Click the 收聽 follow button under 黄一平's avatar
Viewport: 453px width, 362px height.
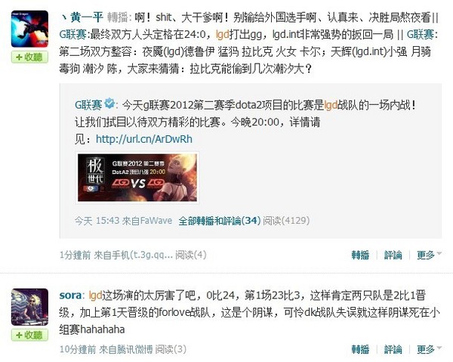29,57
